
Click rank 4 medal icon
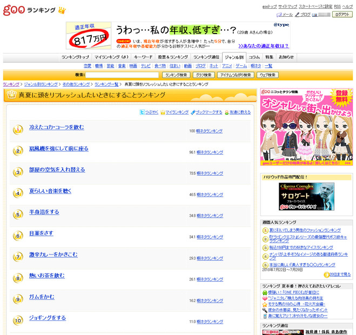click(18, 193)
